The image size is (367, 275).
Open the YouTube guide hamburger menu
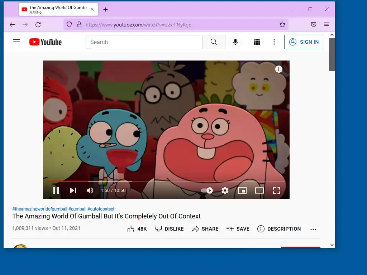pyautogui.click(x=16, y=42)
